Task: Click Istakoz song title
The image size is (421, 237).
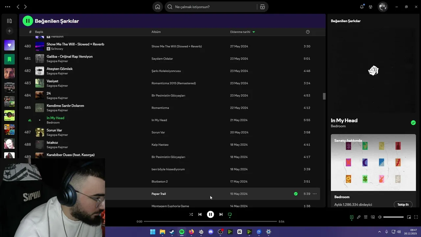Action: 52,143
